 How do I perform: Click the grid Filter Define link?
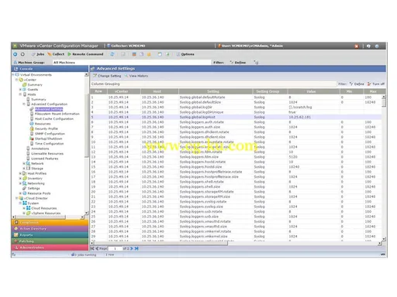click(x=357, y=84)
